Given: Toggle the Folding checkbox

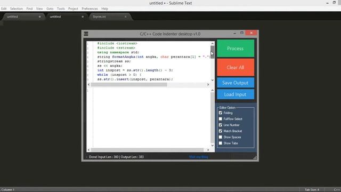Looking at the screenshot, I should 220,113.
